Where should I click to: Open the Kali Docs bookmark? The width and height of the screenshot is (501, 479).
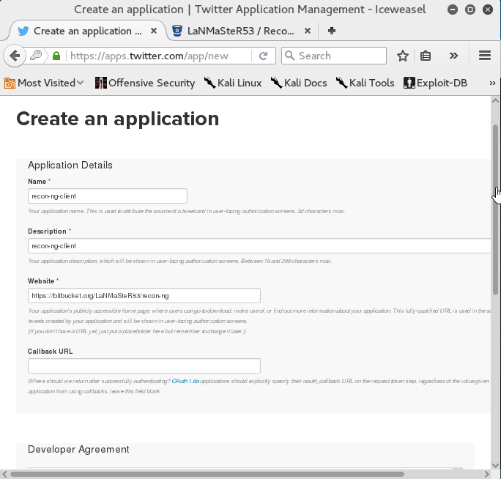[299, 83]
